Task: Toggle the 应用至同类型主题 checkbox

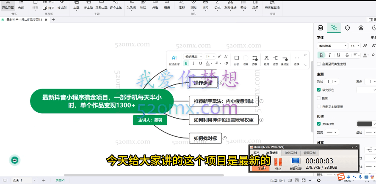Action: (x=319, y=64)
